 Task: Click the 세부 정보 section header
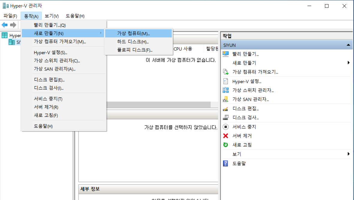(148, 189)
